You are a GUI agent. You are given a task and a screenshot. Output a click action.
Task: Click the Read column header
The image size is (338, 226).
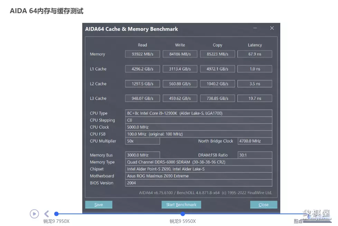coord(142,45)
